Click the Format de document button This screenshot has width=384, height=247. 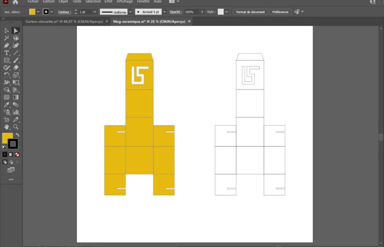click(250, 12)
